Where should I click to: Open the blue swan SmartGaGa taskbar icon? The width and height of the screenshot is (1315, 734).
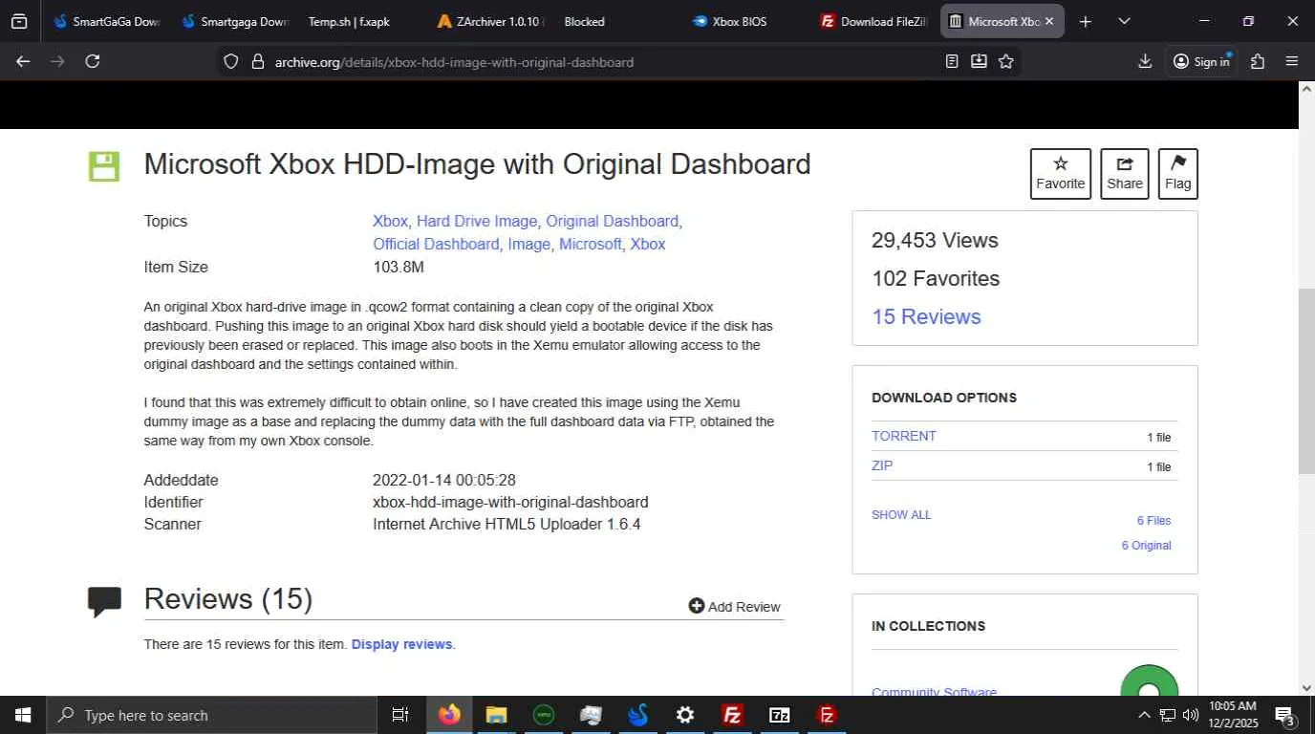(x=638, y=715)
